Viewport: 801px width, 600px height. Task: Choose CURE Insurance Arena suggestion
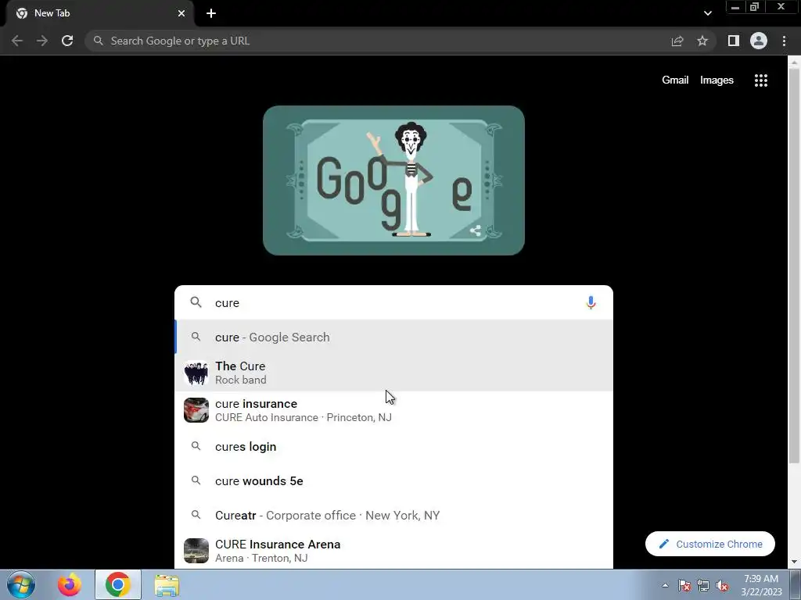[x=394, y=551]
